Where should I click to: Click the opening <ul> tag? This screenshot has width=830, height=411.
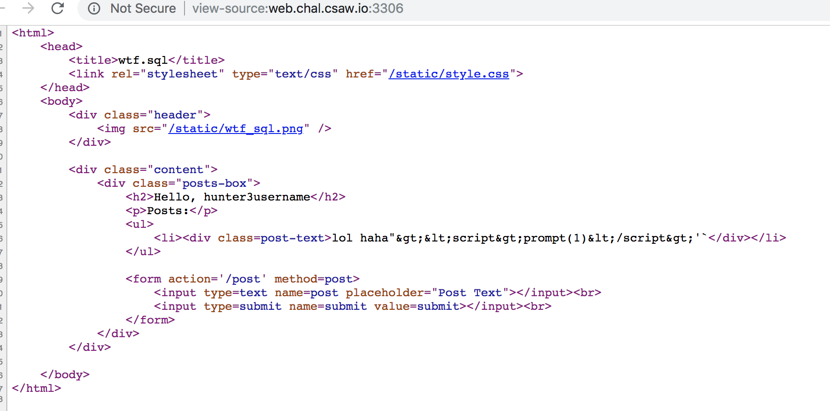click(139, 224)
